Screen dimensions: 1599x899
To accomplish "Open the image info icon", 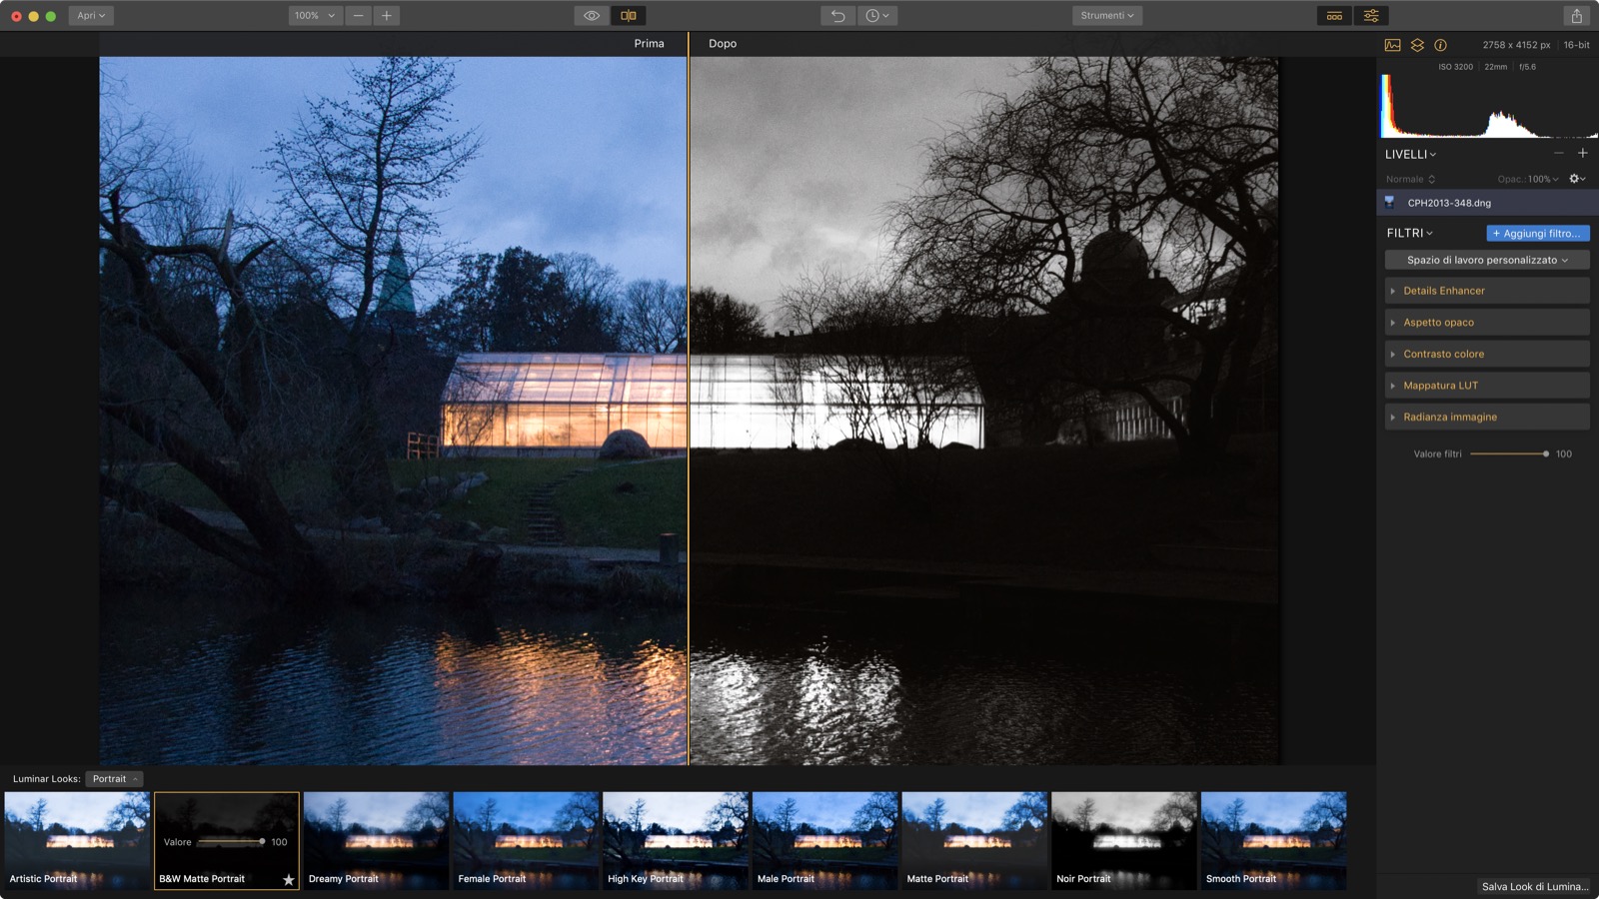I will (1440, 45).
